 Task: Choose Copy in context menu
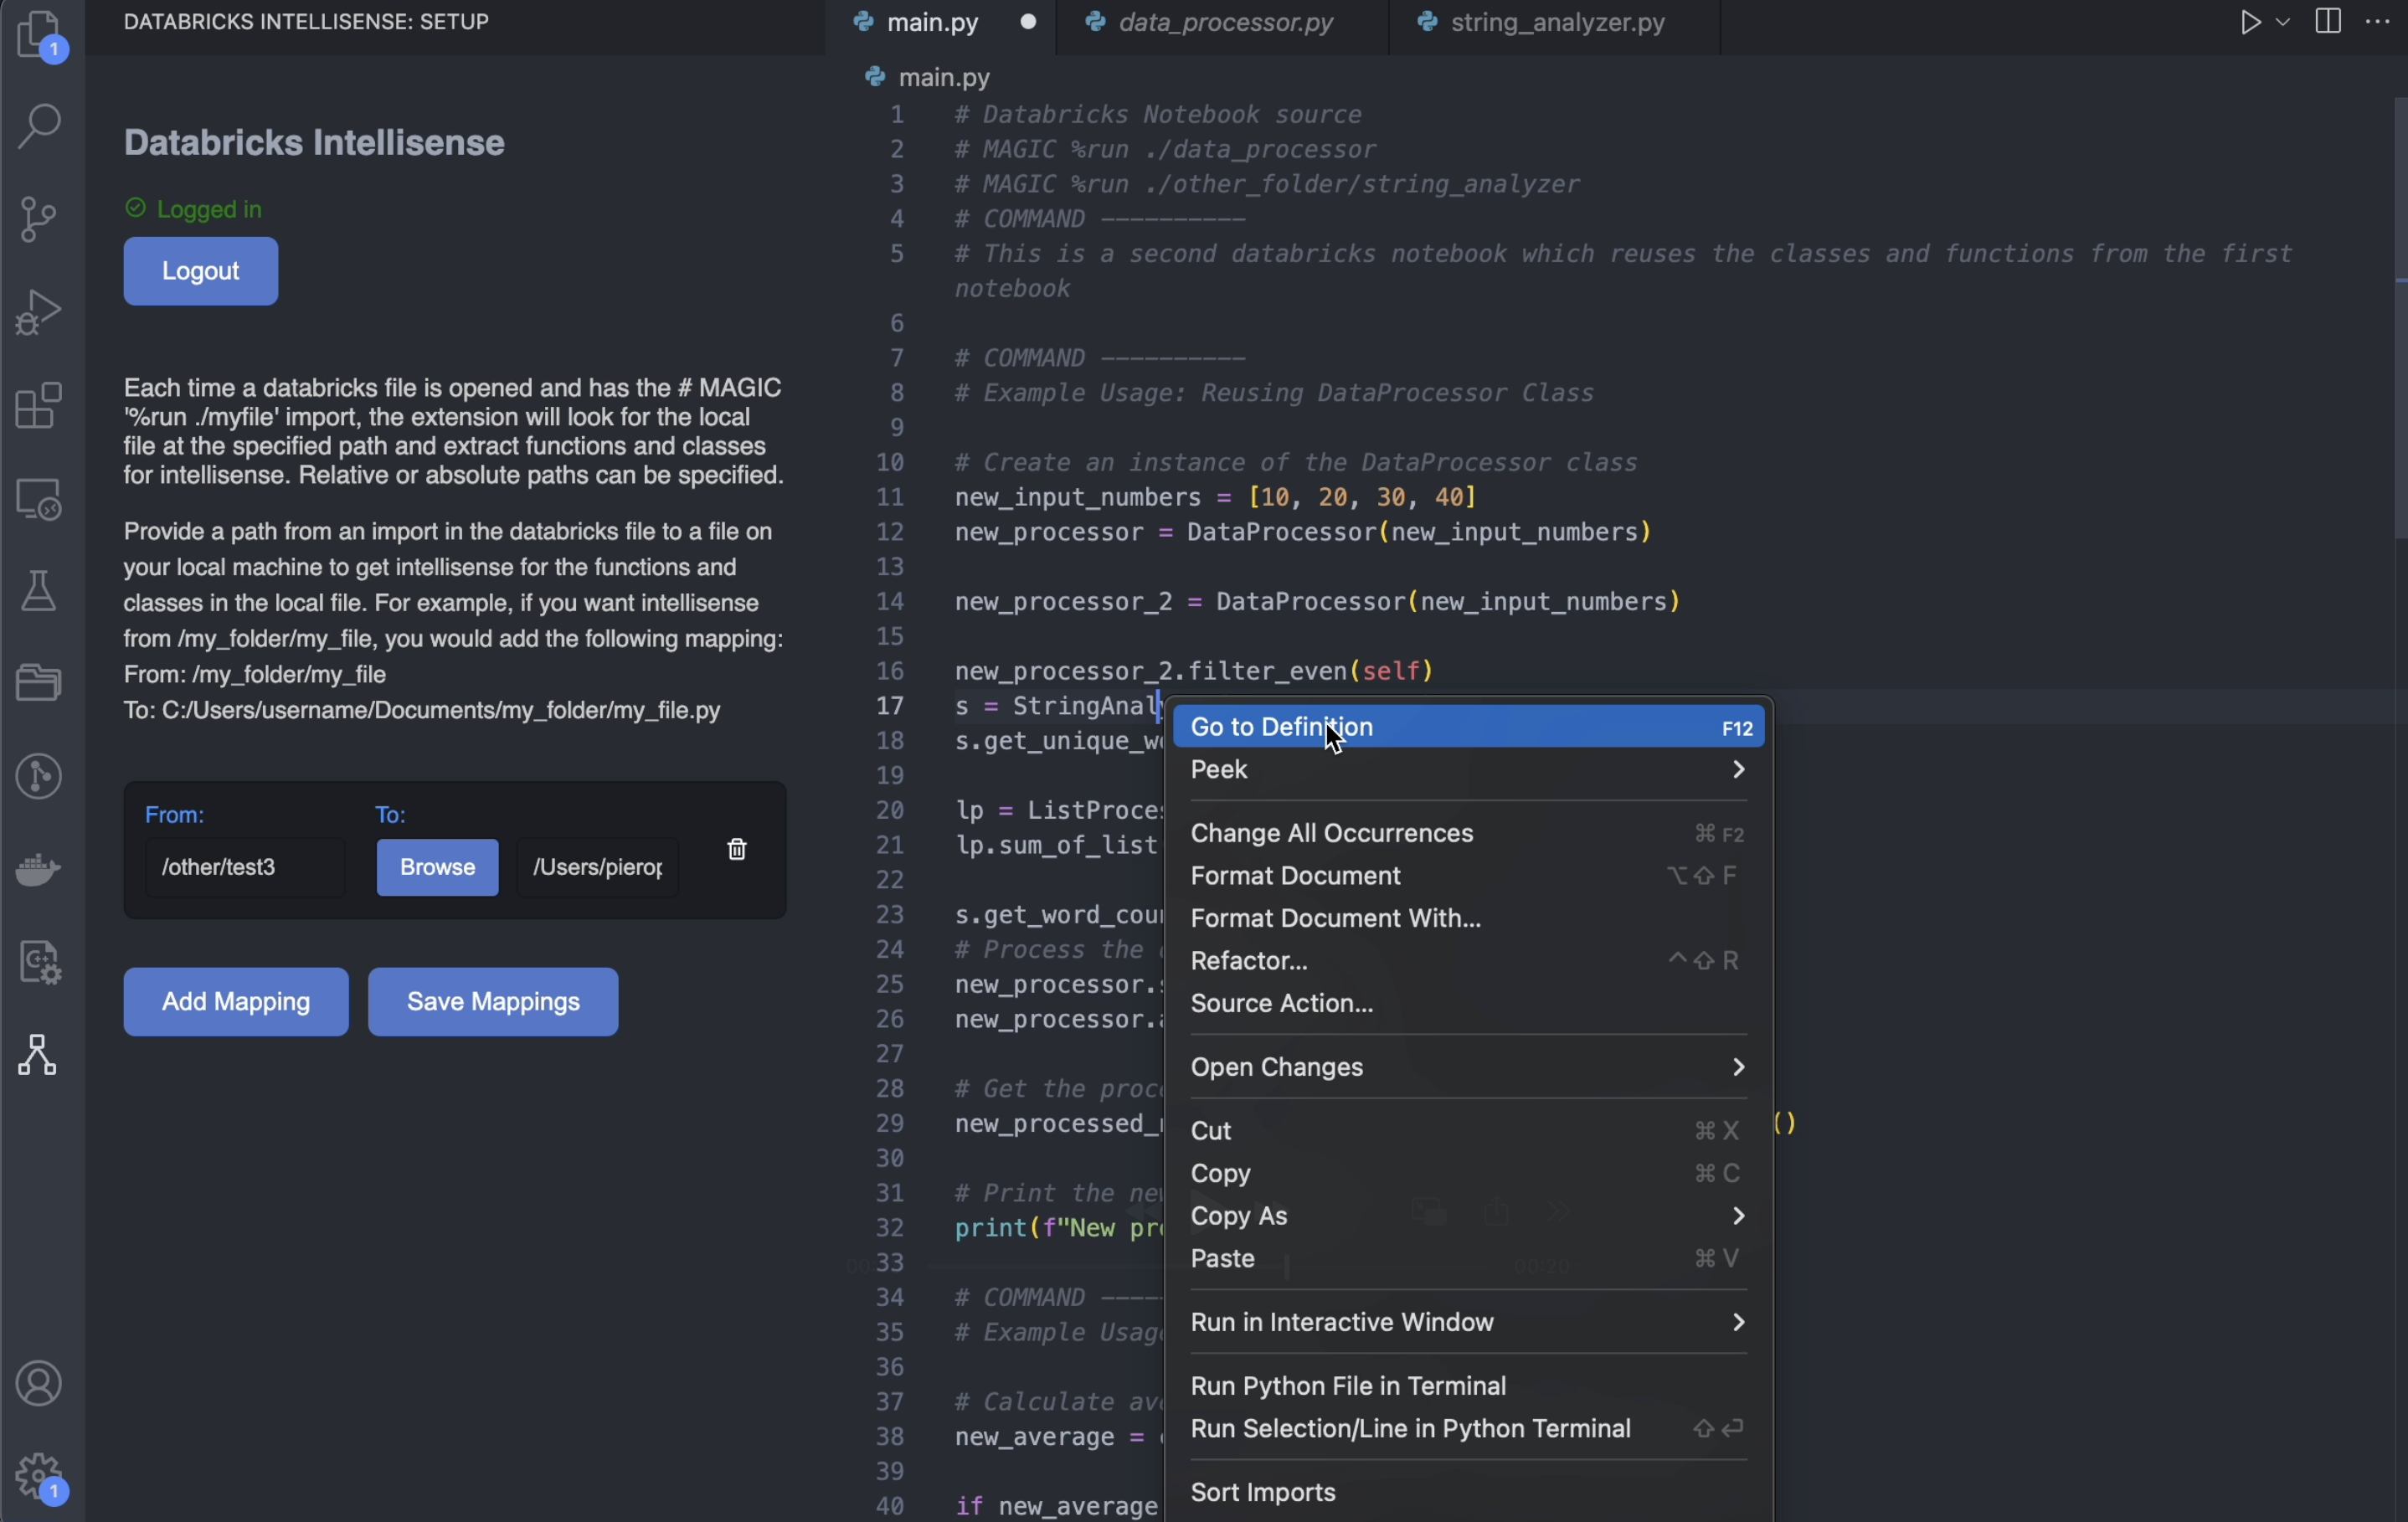1468,1173
